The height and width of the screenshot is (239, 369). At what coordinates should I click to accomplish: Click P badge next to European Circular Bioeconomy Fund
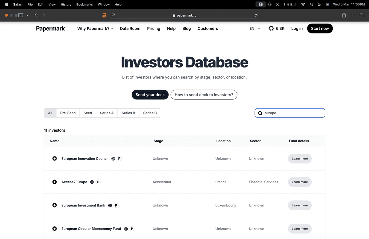(132, 229)
